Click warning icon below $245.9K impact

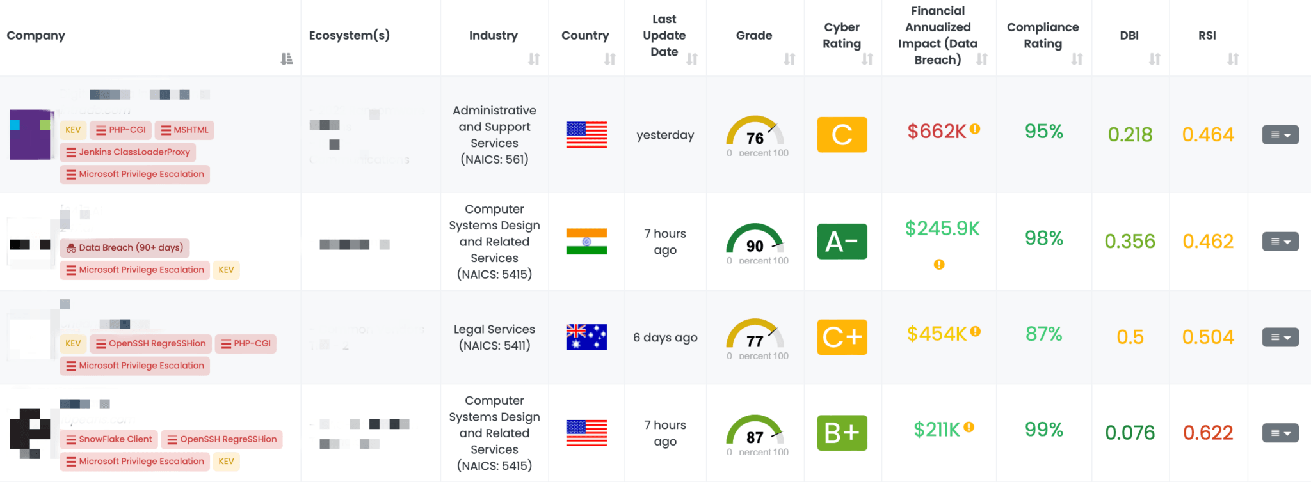tap(939, 264)
